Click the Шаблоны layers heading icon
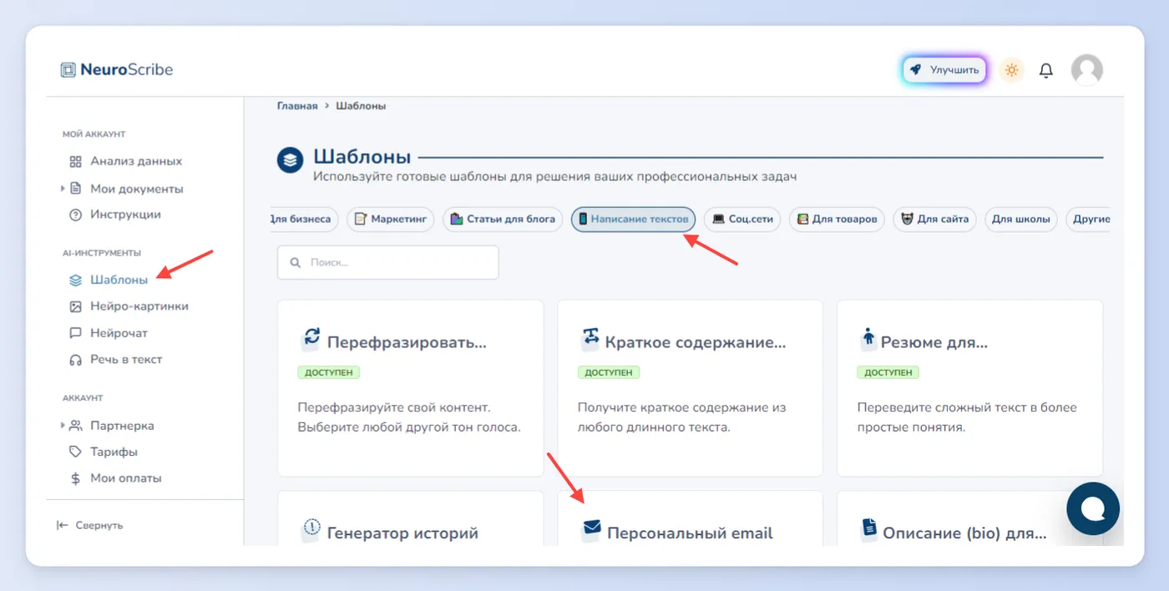The width and height of the screenshot is (1169, 591). pos(290,160)
